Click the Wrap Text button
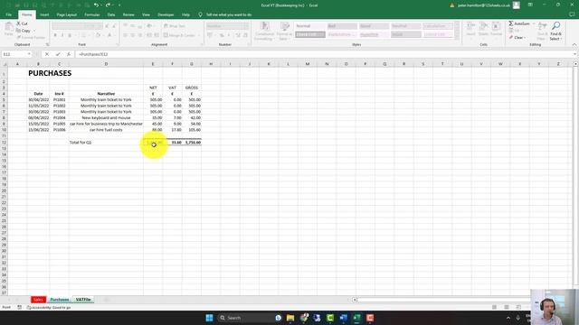Image resolution: width=579 pixels, height=325 pixels. point(175,26)
